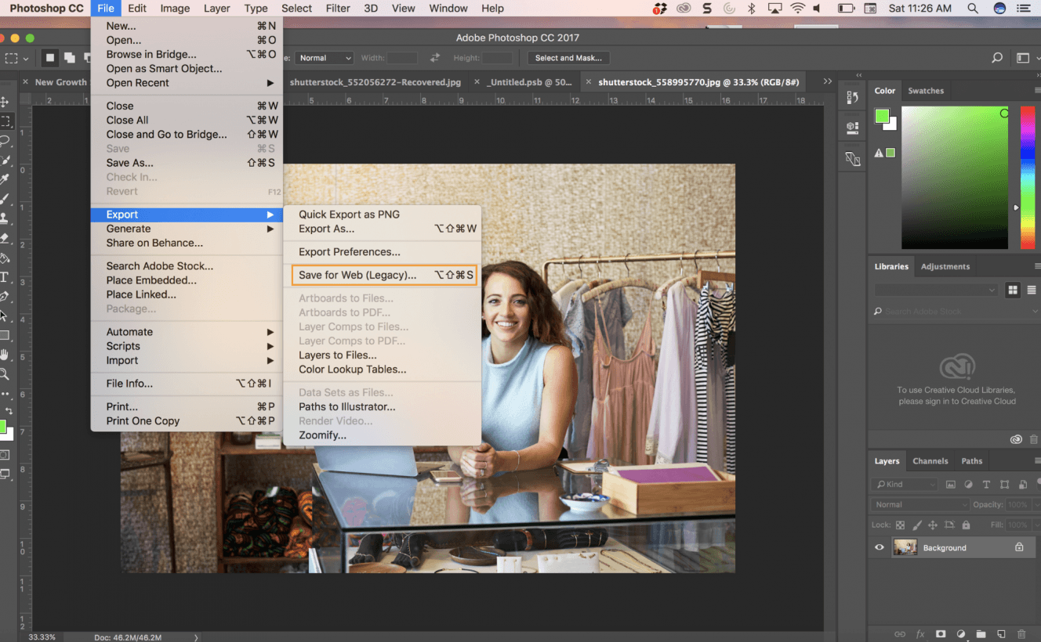The height and width of the screenshot is (642, 1041).
Task: Select the Move tool in the toolbar
Action: point(5,102)
